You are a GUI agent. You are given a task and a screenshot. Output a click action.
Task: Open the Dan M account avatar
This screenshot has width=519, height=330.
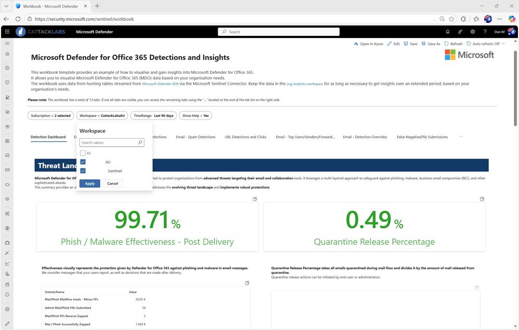512,32
